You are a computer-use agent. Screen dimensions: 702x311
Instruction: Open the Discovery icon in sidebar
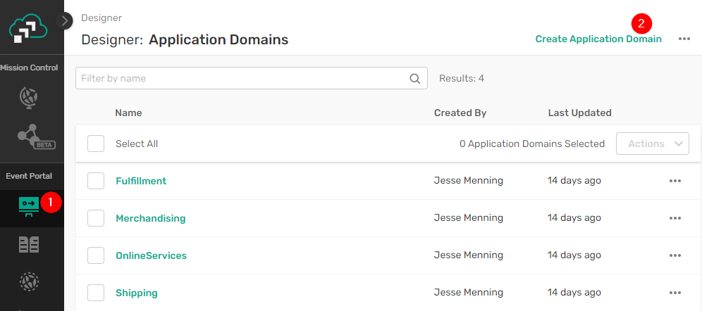29,281
